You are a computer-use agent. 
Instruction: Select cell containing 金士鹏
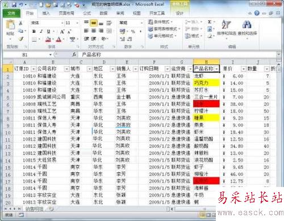127,97
